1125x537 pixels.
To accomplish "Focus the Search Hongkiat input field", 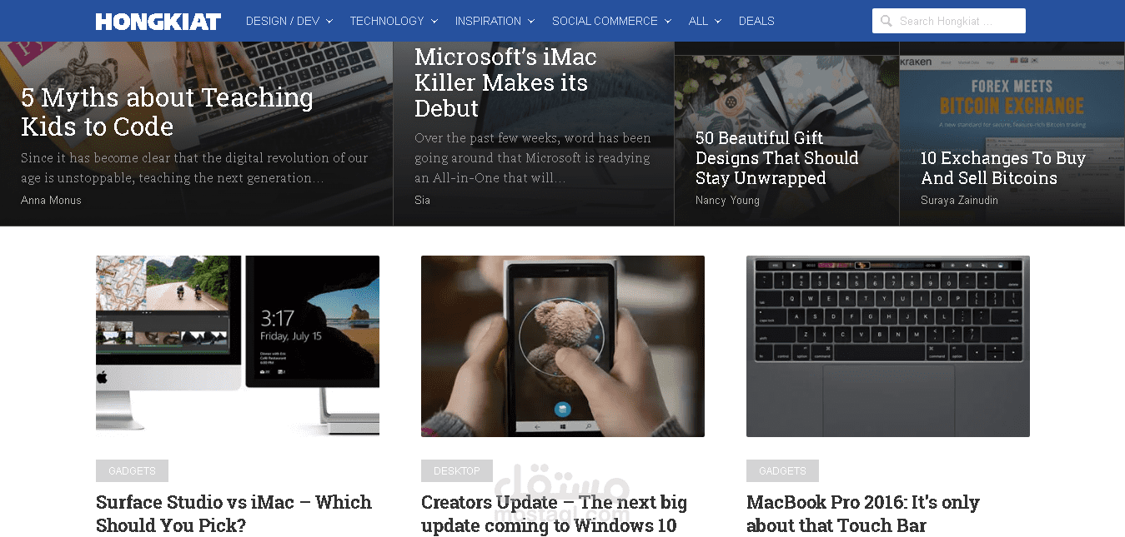I will point(949,21).
